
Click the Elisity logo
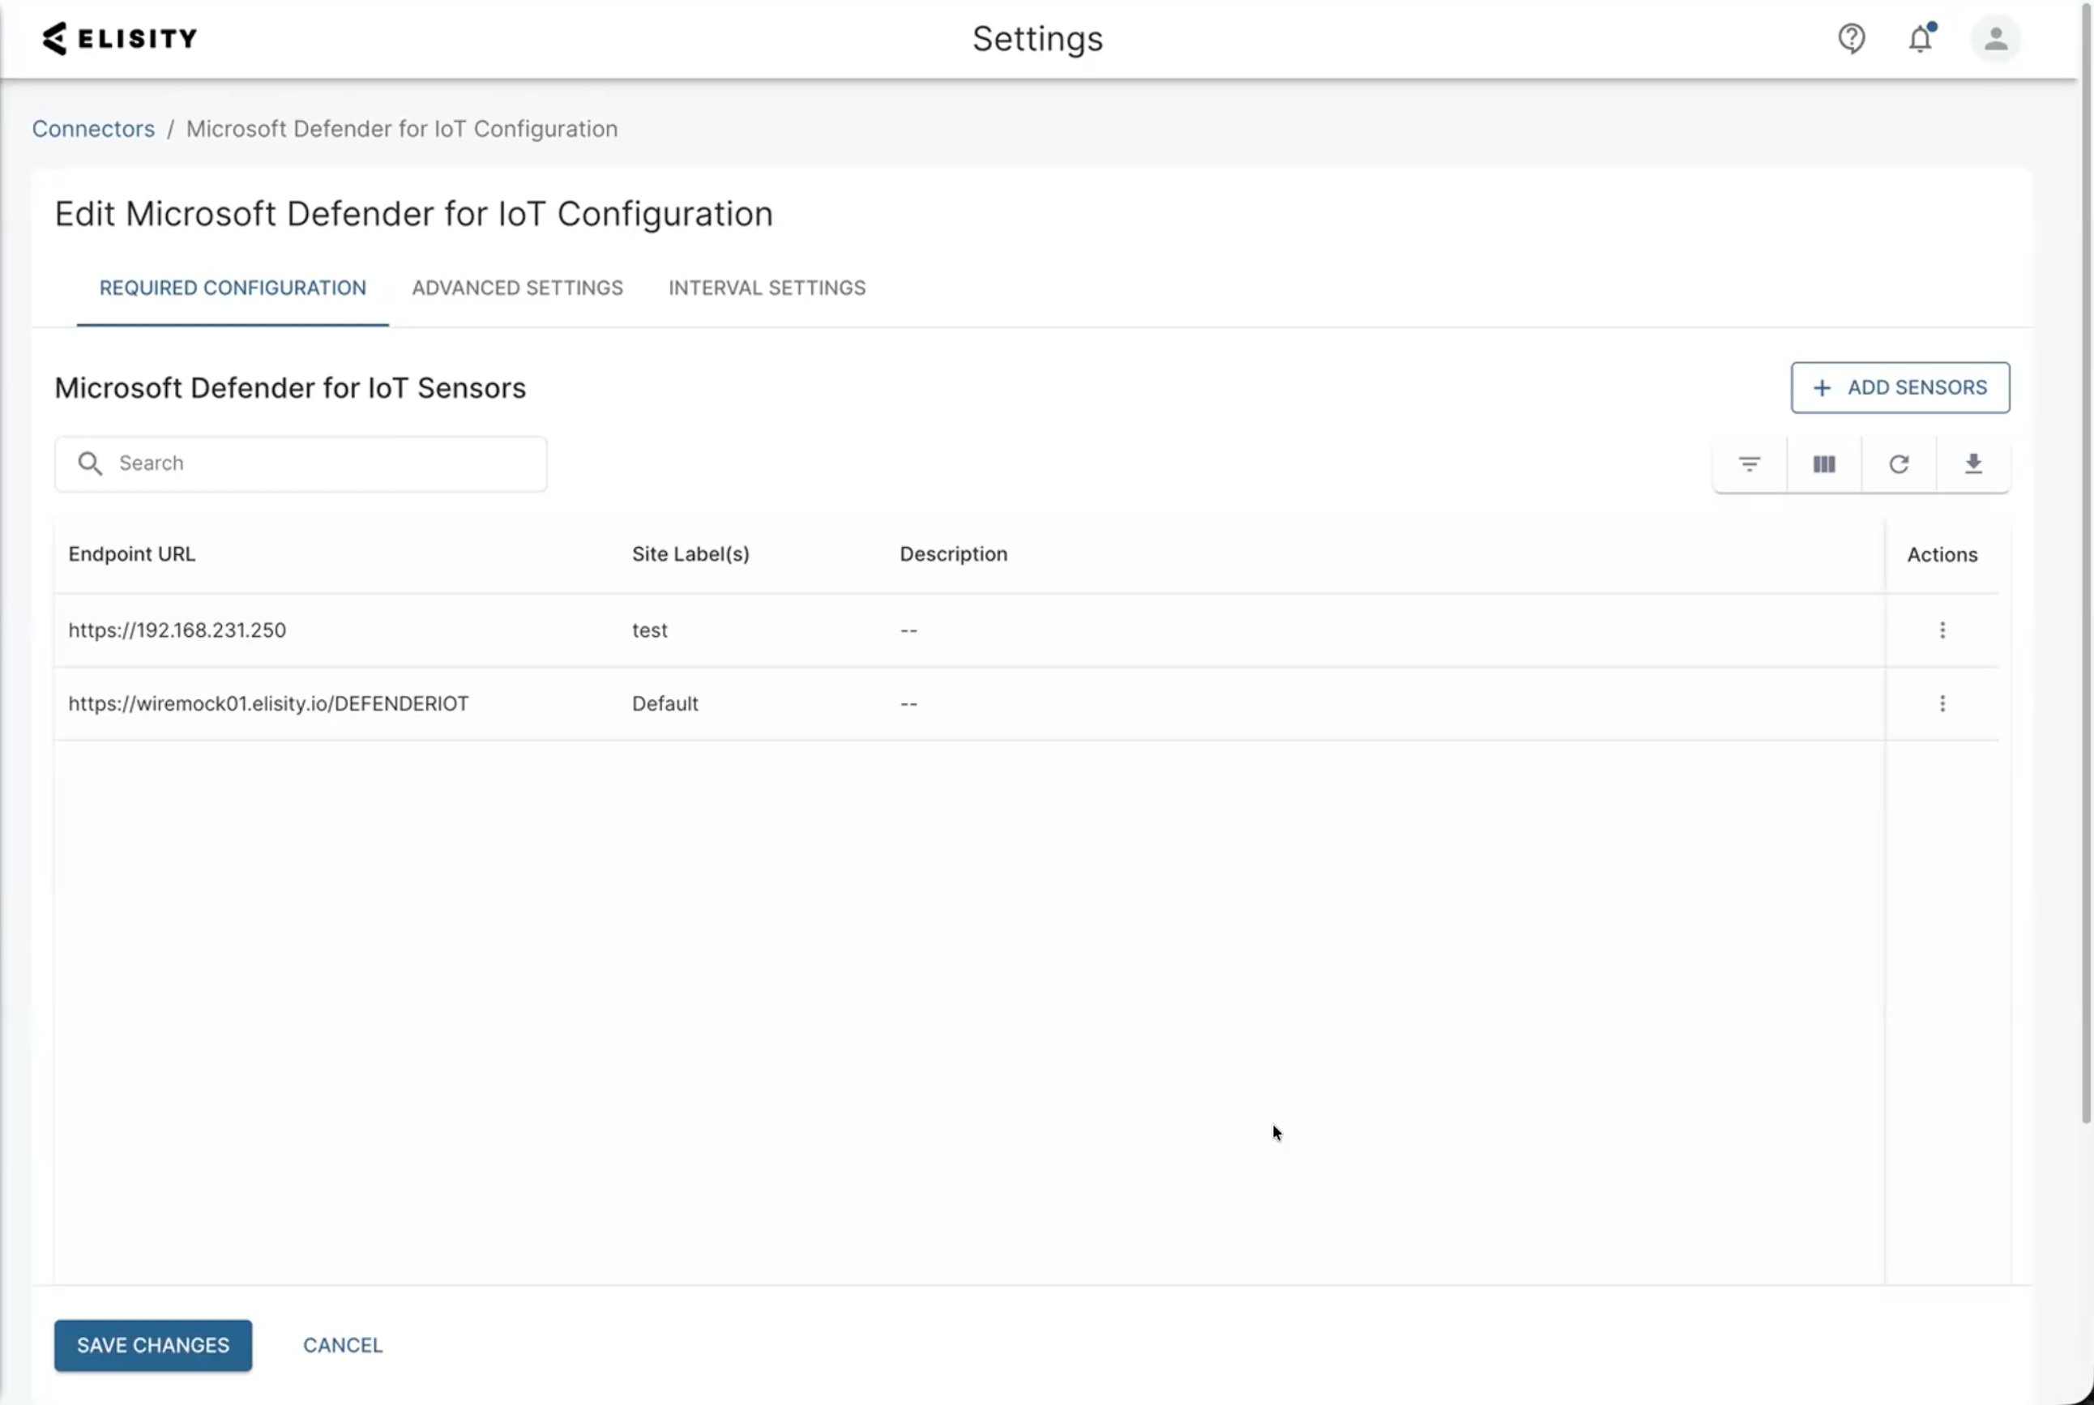tap(119, 39)
